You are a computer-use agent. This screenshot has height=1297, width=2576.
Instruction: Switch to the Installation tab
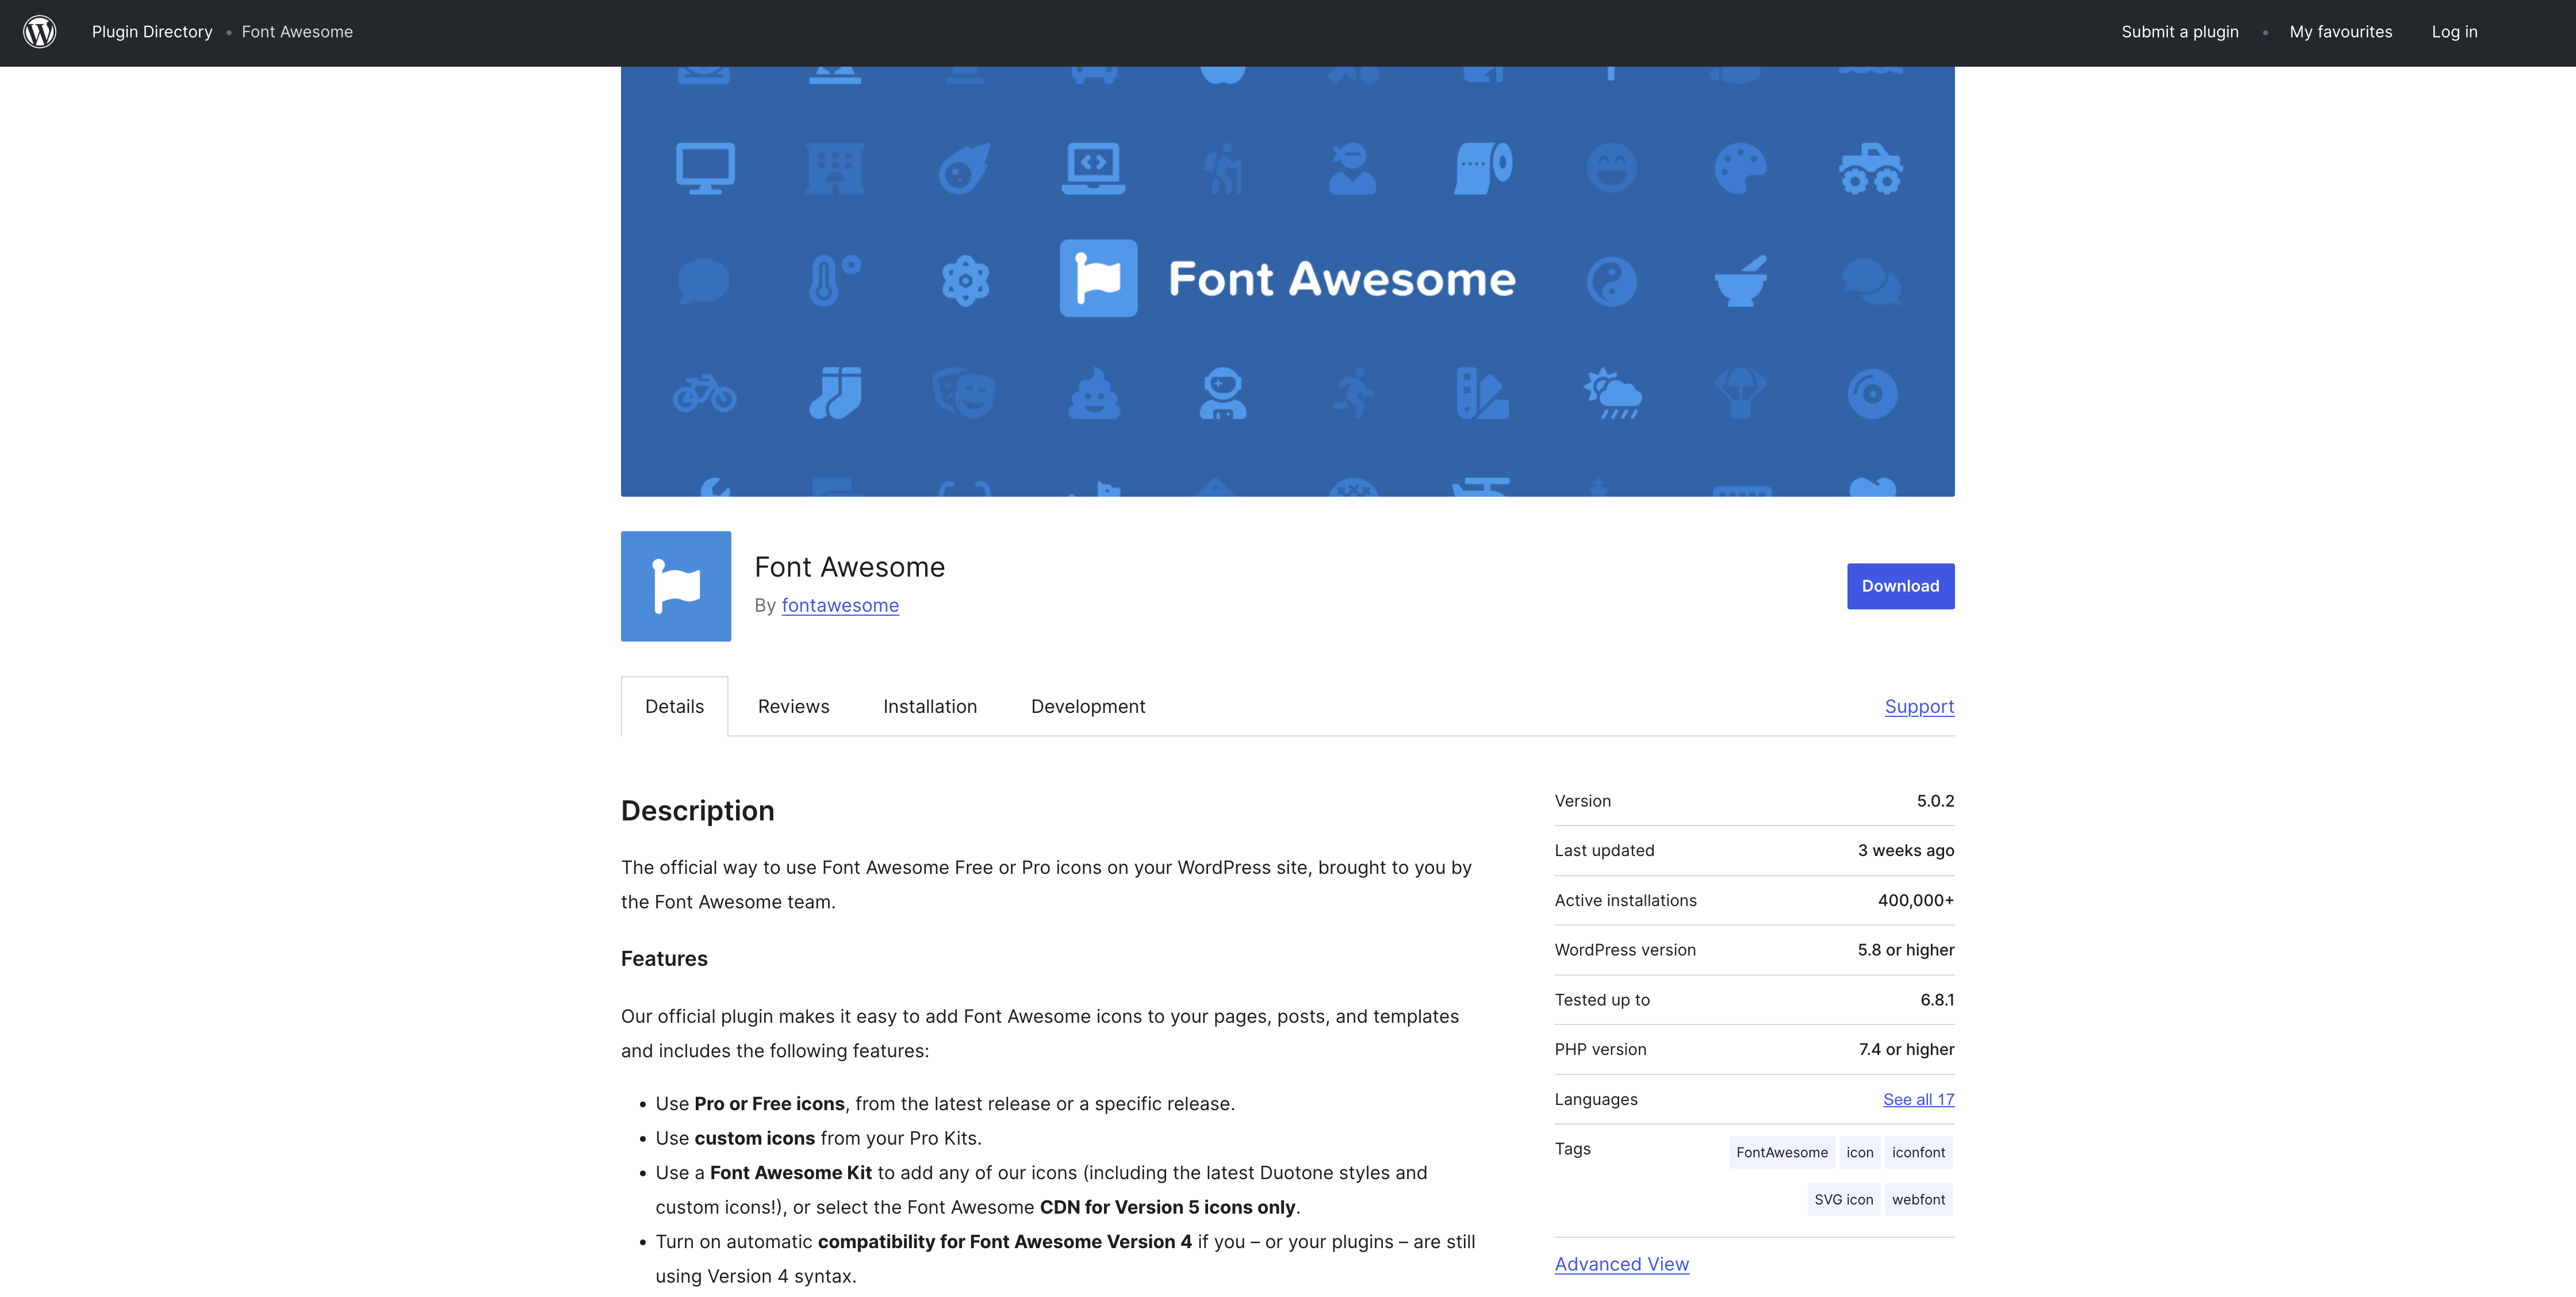pos(929,706)
